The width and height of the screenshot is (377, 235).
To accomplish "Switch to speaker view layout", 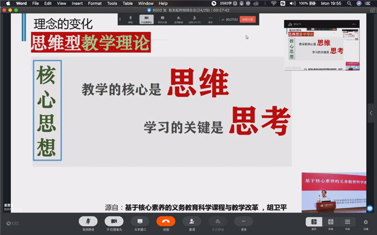I will (313, 222).
